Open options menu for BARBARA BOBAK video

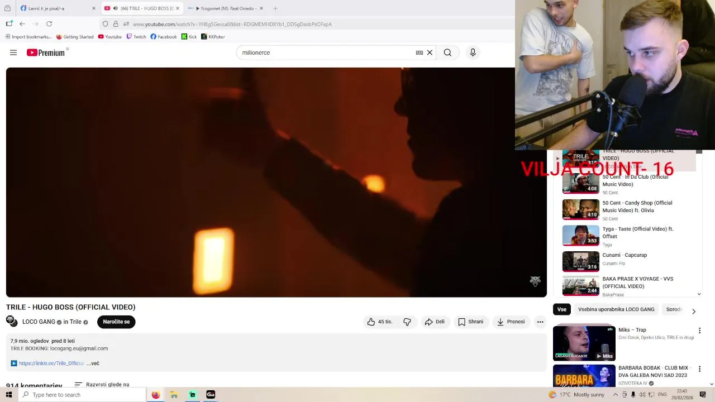tap(699, 369)
